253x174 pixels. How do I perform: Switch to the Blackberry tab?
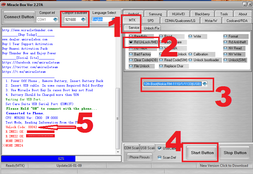click(202, 14)
